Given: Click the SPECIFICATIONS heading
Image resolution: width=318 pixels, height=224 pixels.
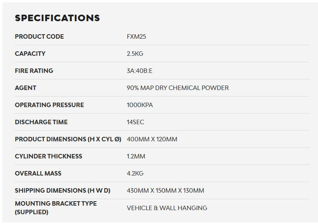Looking at the screenshot, I should click(57, 18).
